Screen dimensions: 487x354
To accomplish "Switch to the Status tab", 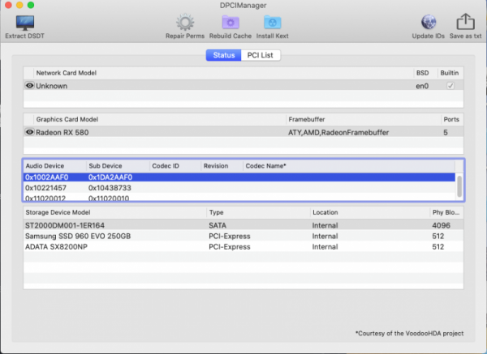I will coord(224,55).
